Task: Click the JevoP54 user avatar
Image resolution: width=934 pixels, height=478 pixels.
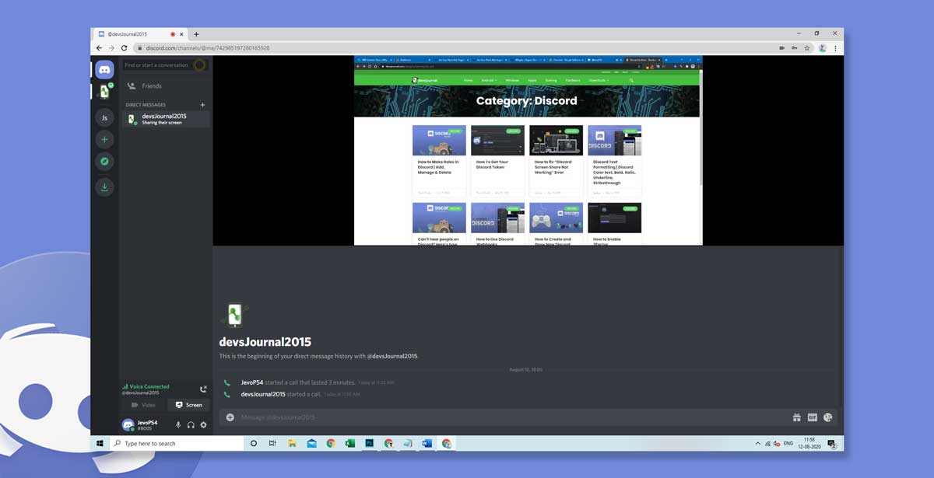Action: click(128, 425)
